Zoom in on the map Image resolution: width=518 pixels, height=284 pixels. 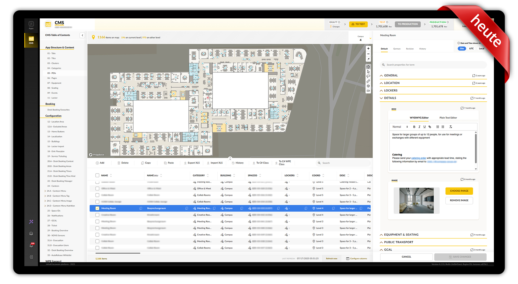tap(368, 49)
